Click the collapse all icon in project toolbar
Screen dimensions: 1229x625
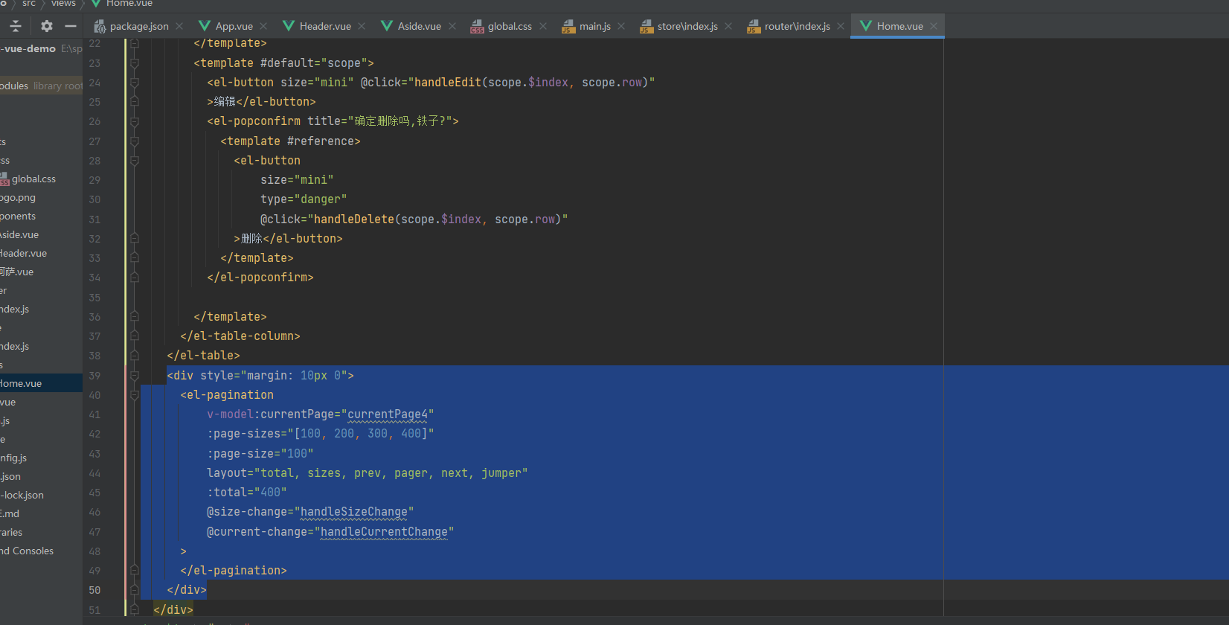(16, 26)
